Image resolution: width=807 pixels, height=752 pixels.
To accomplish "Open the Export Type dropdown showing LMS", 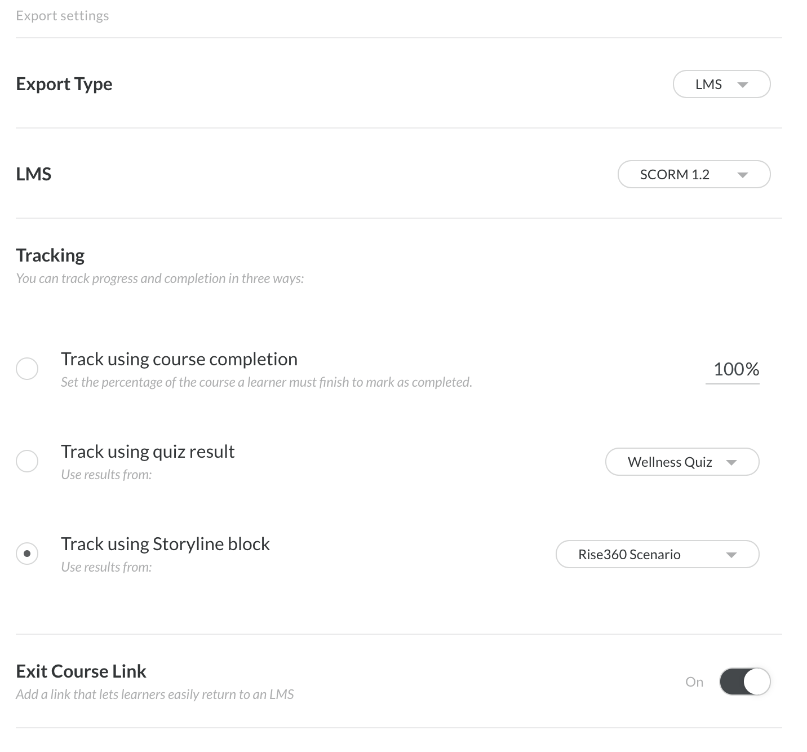I will pyautogui.click(x=722, y=84).
